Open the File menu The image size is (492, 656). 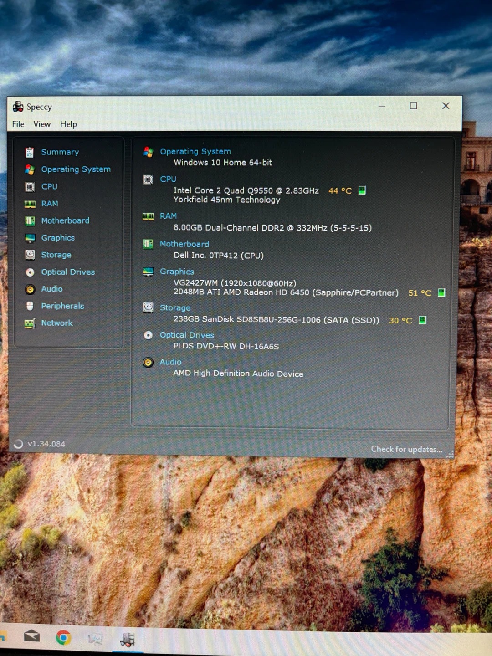pos(18,124)
